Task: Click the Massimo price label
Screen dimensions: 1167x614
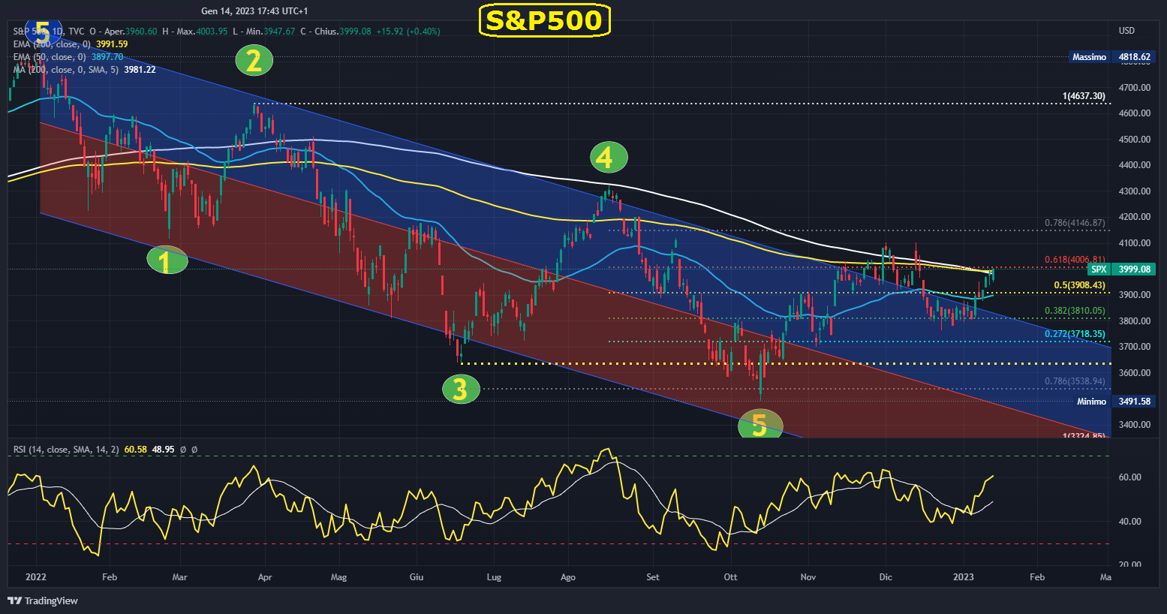Action: click(1089, 57)
